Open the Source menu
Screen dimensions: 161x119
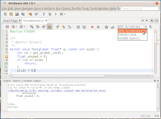coord(38,8)
